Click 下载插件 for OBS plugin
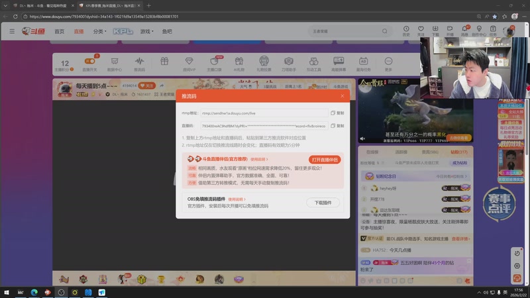The image size is (530, 298). coord(323,203)
